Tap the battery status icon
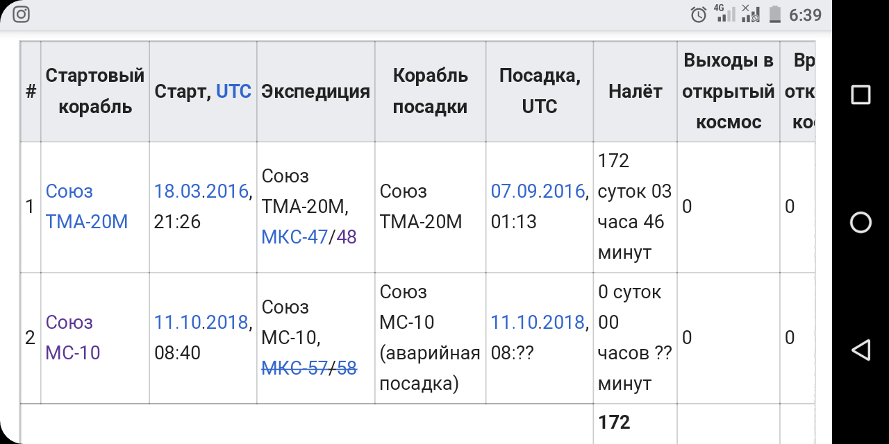 [774, 15]
